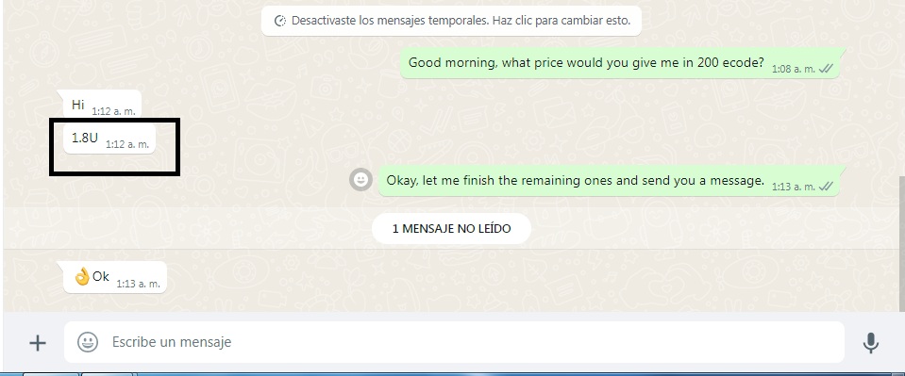The height and width of the screenshot is (376, 905).
Task: Click the 1:13 a. m. timestamp on "Ok" message
Action: [x=138, y=284]
